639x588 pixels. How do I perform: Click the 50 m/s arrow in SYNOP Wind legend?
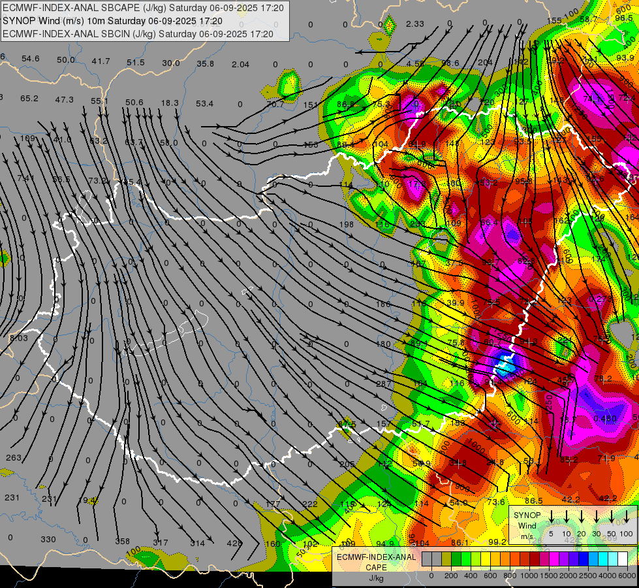coord(612,517)
